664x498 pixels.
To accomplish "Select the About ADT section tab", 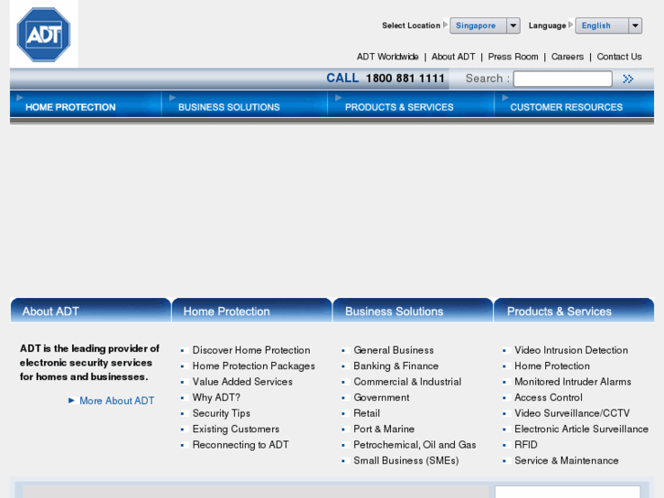I will pyautogui.click(x=90, y=311).
